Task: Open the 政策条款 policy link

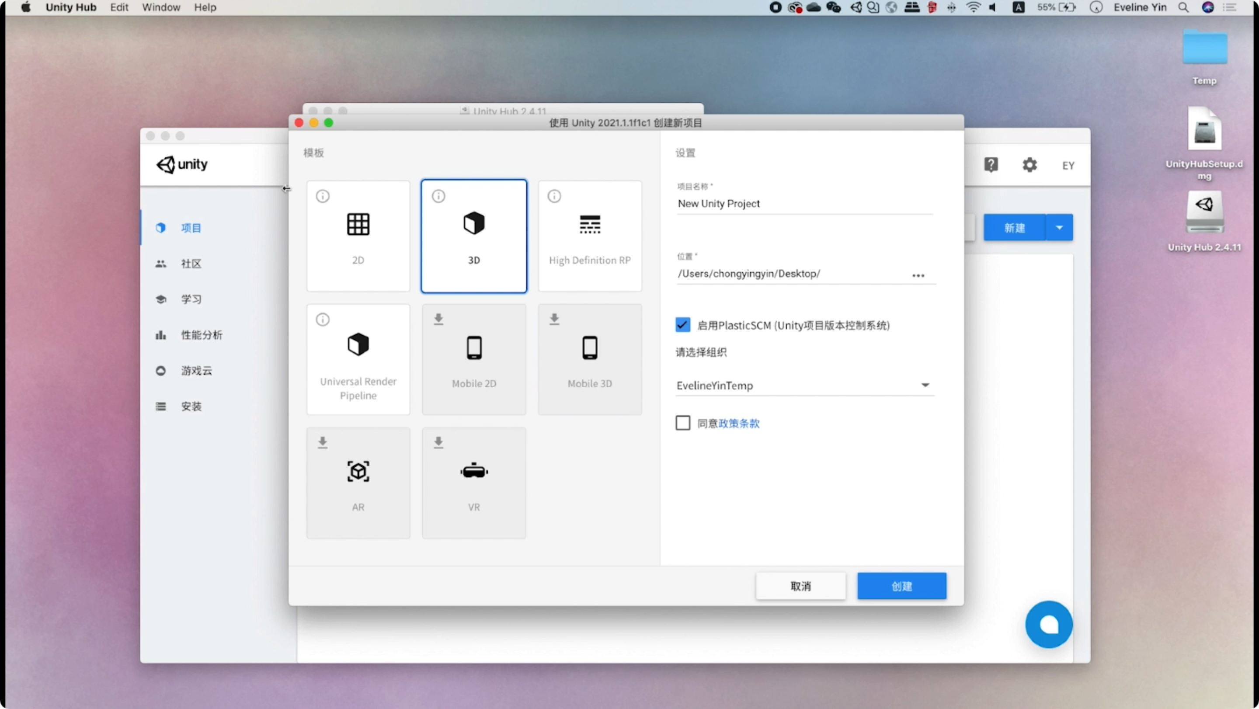Action: pos(738,424)
